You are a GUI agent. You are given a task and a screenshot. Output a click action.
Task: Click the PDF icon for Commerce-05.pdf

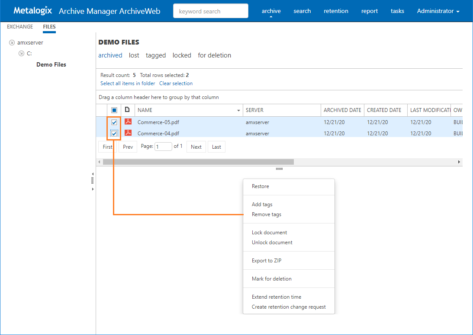click(x=128, y=122)
